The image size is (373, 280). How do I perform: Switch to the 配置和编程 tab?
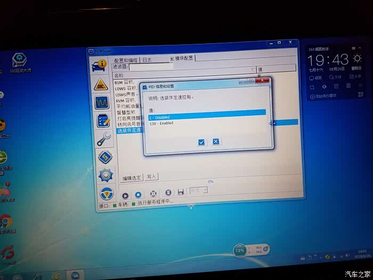coord(126,60)
